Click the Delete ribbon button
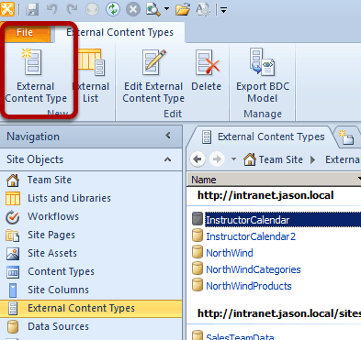Image resolution: width=361 pixels, height=340 pixels. pos(207,71)
